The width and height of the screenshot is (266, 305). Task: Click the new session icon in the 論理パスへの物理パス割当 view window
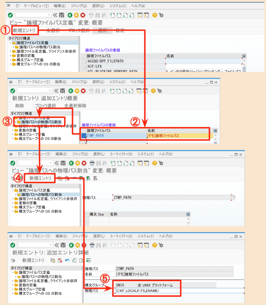(140, 163)
